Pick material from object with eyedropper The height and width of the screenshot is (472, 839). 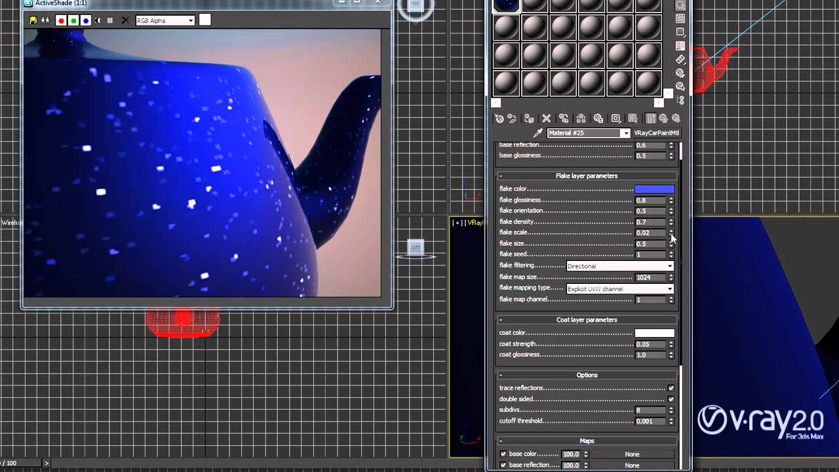coord(538,133)
